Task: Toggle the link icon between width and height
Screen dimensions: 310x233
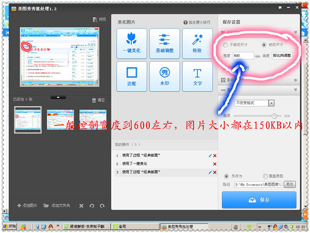Action: click(258, 56)
